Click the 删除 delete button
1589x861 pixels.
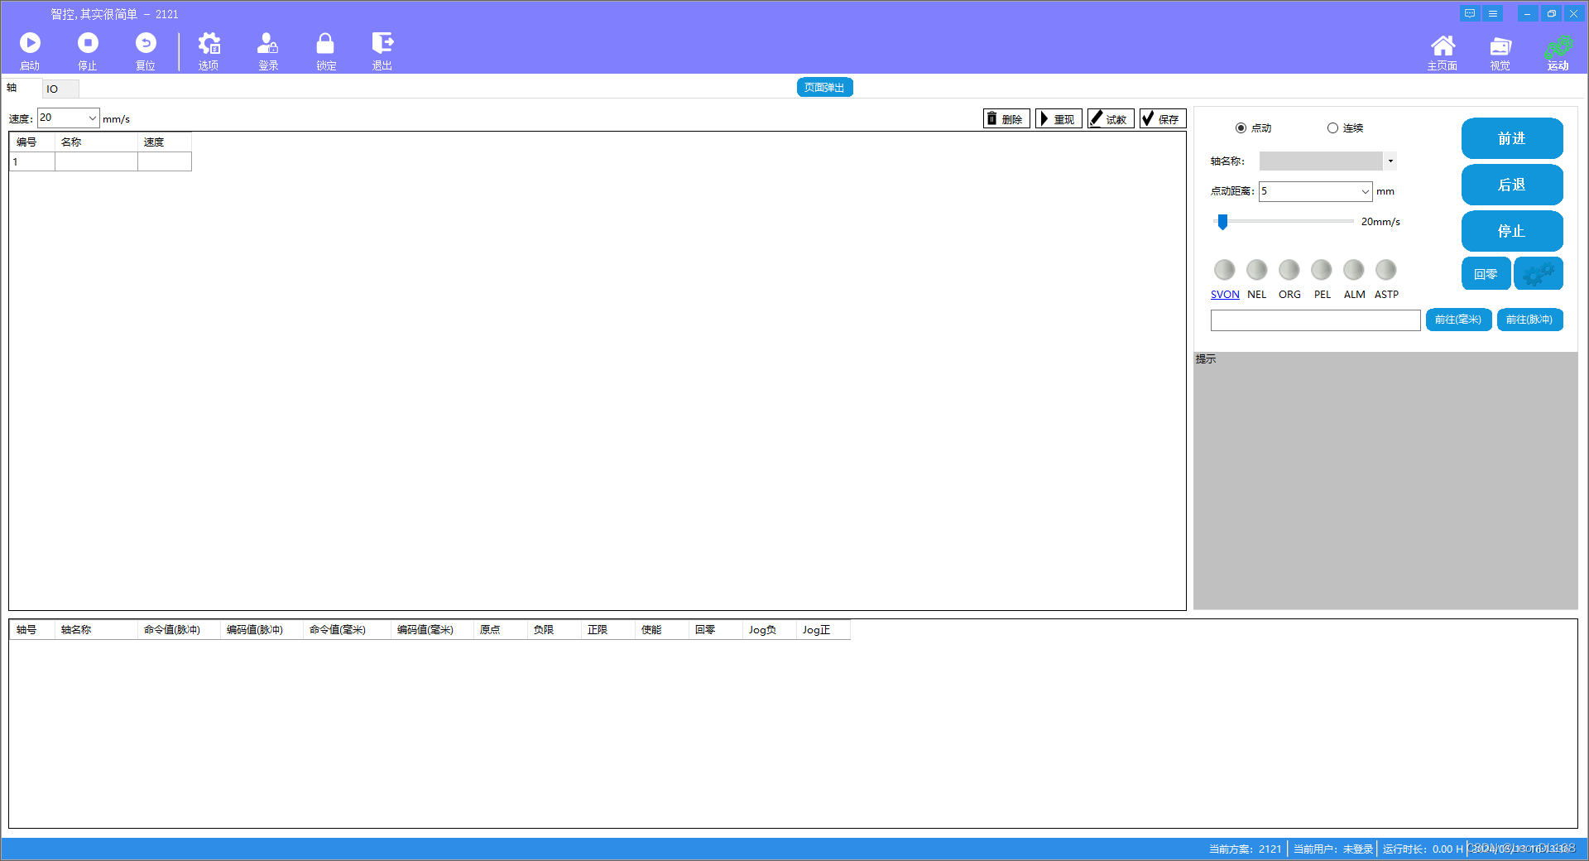pos(1006,118)
